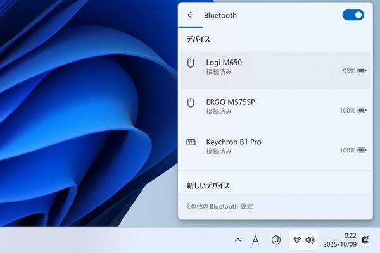380x253 pixels.
Task: Turn off the Bluetooth toggle switch
Action: tap(353, 15)
